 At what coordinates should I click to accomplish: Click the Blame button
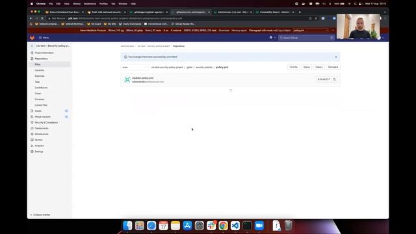point(306,67)
